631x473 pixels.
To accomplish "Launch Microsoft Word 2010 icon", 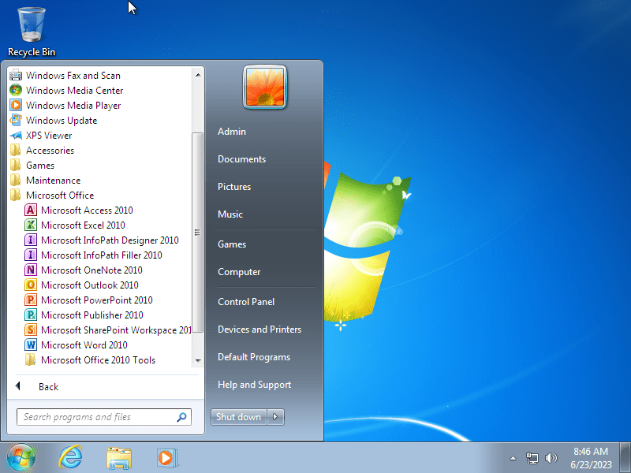I will tap(31, 345).
